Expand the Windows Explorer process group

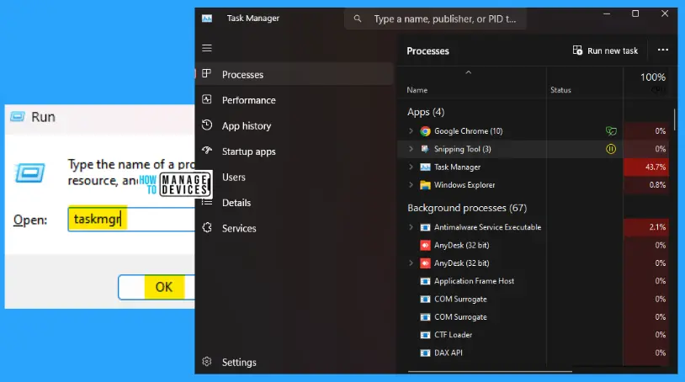(x=411, y=184)
